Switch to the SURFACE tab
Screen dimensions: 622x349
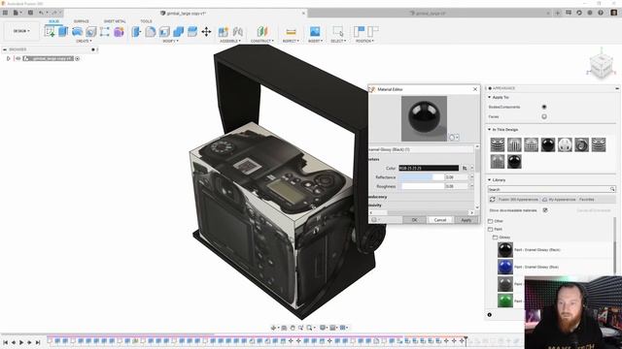[x=82, y=21]
